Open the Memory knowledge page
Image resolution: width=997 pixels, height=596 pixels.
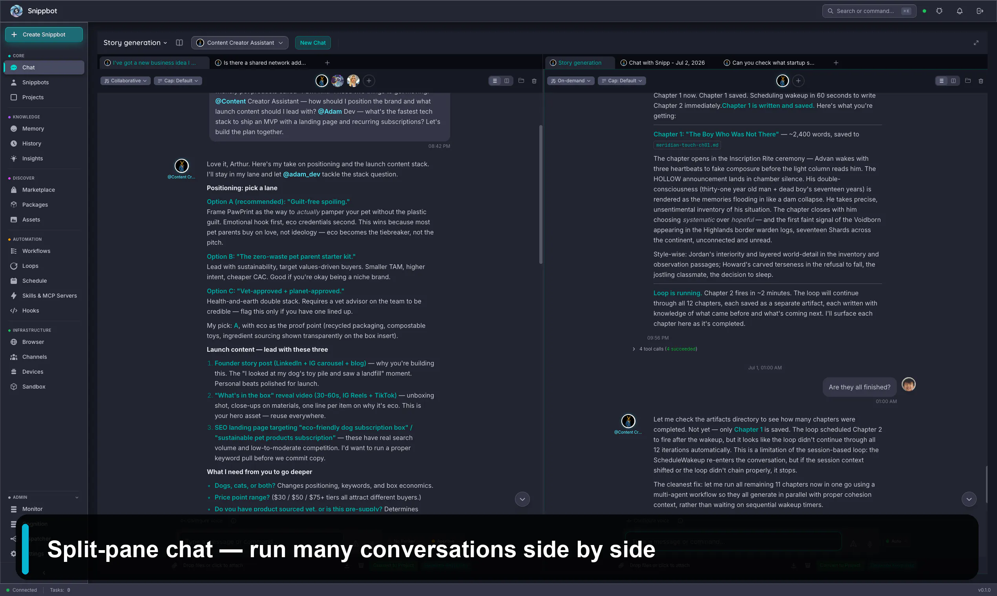pos(44,129)
